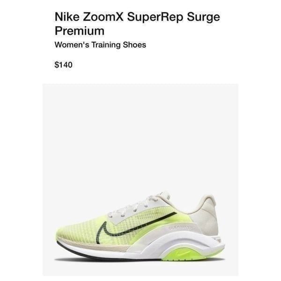
Task: Click the shoe tongue top label
Action: point(164,196)
